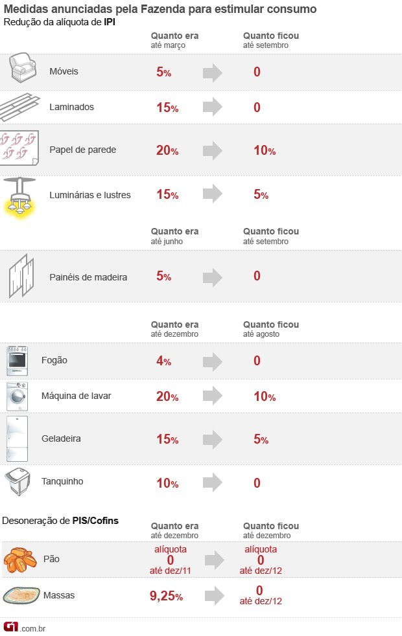
Task: Click the armchair icon next to Móveis
Action: coord(23,67)
